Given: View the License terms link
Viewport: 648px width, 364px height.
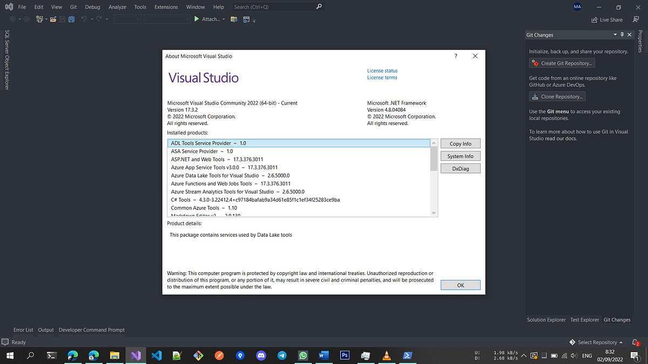Looking at the screenshot, I should coord(382,77).
